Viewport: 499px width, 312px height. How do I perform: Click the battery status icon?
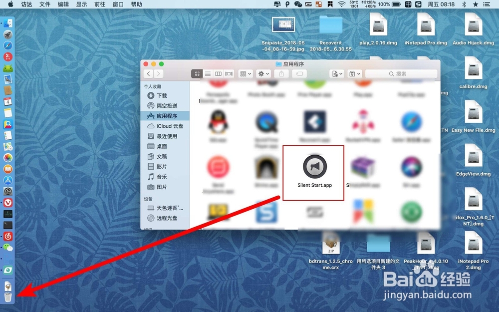pyautogui.click(x=396, y=4)
